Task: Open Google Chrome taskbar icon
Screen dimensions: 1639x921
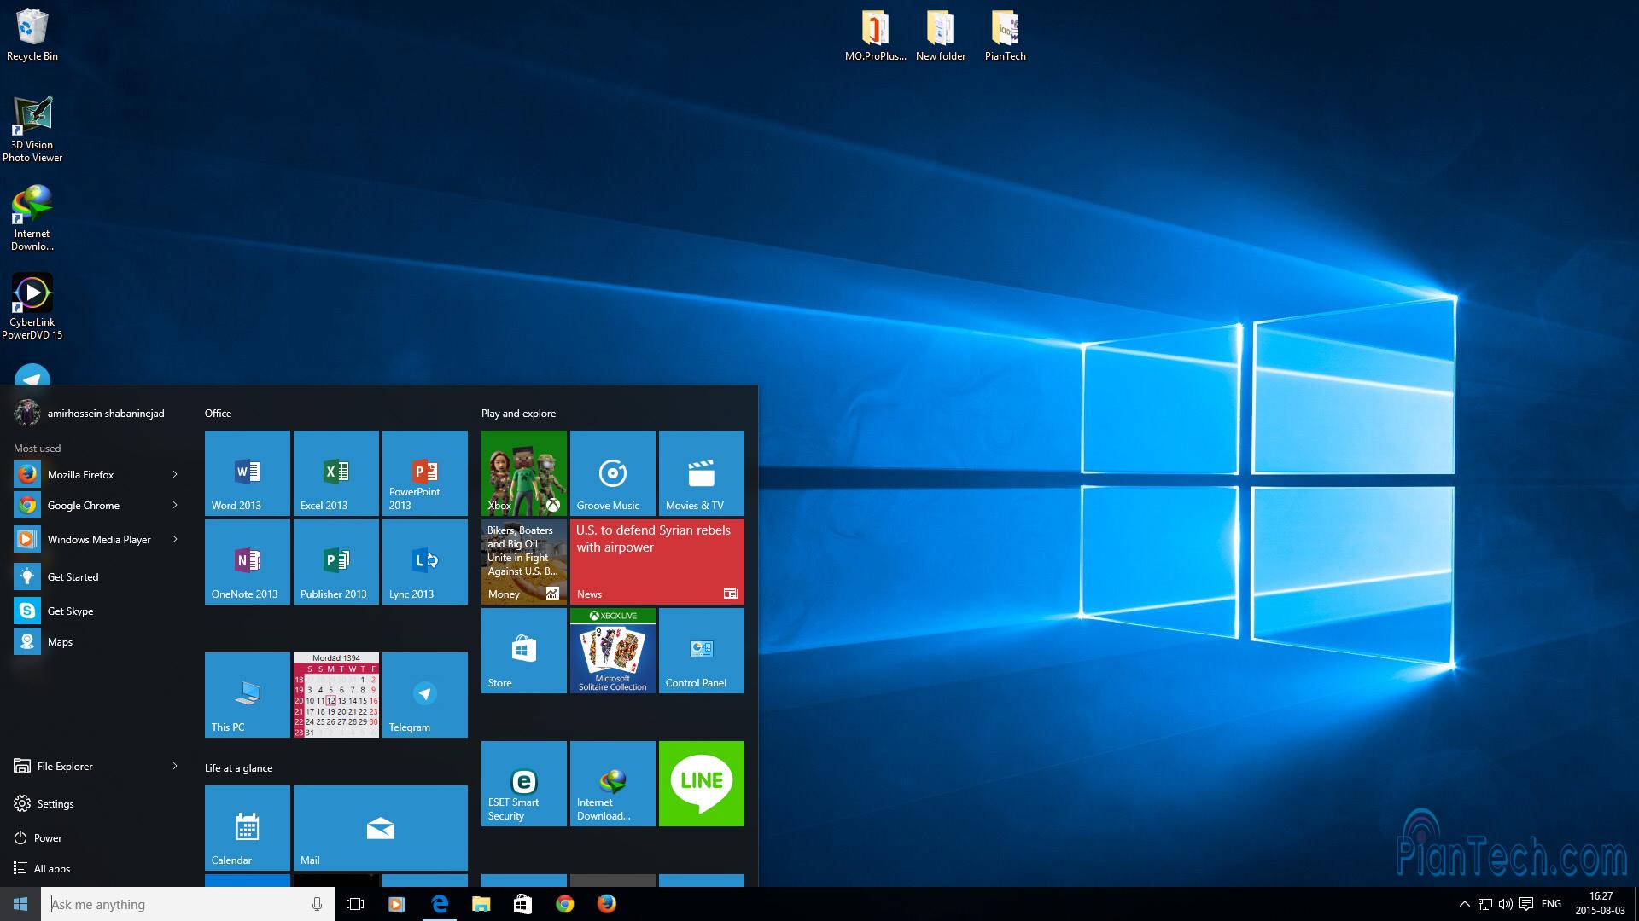Action: pos(565,904)
